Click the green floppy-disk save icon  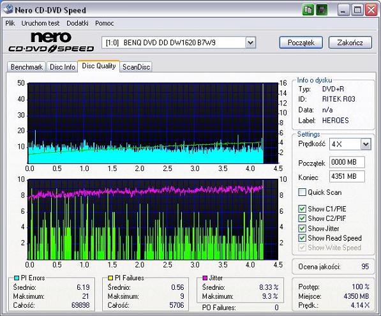coord(322,10)
